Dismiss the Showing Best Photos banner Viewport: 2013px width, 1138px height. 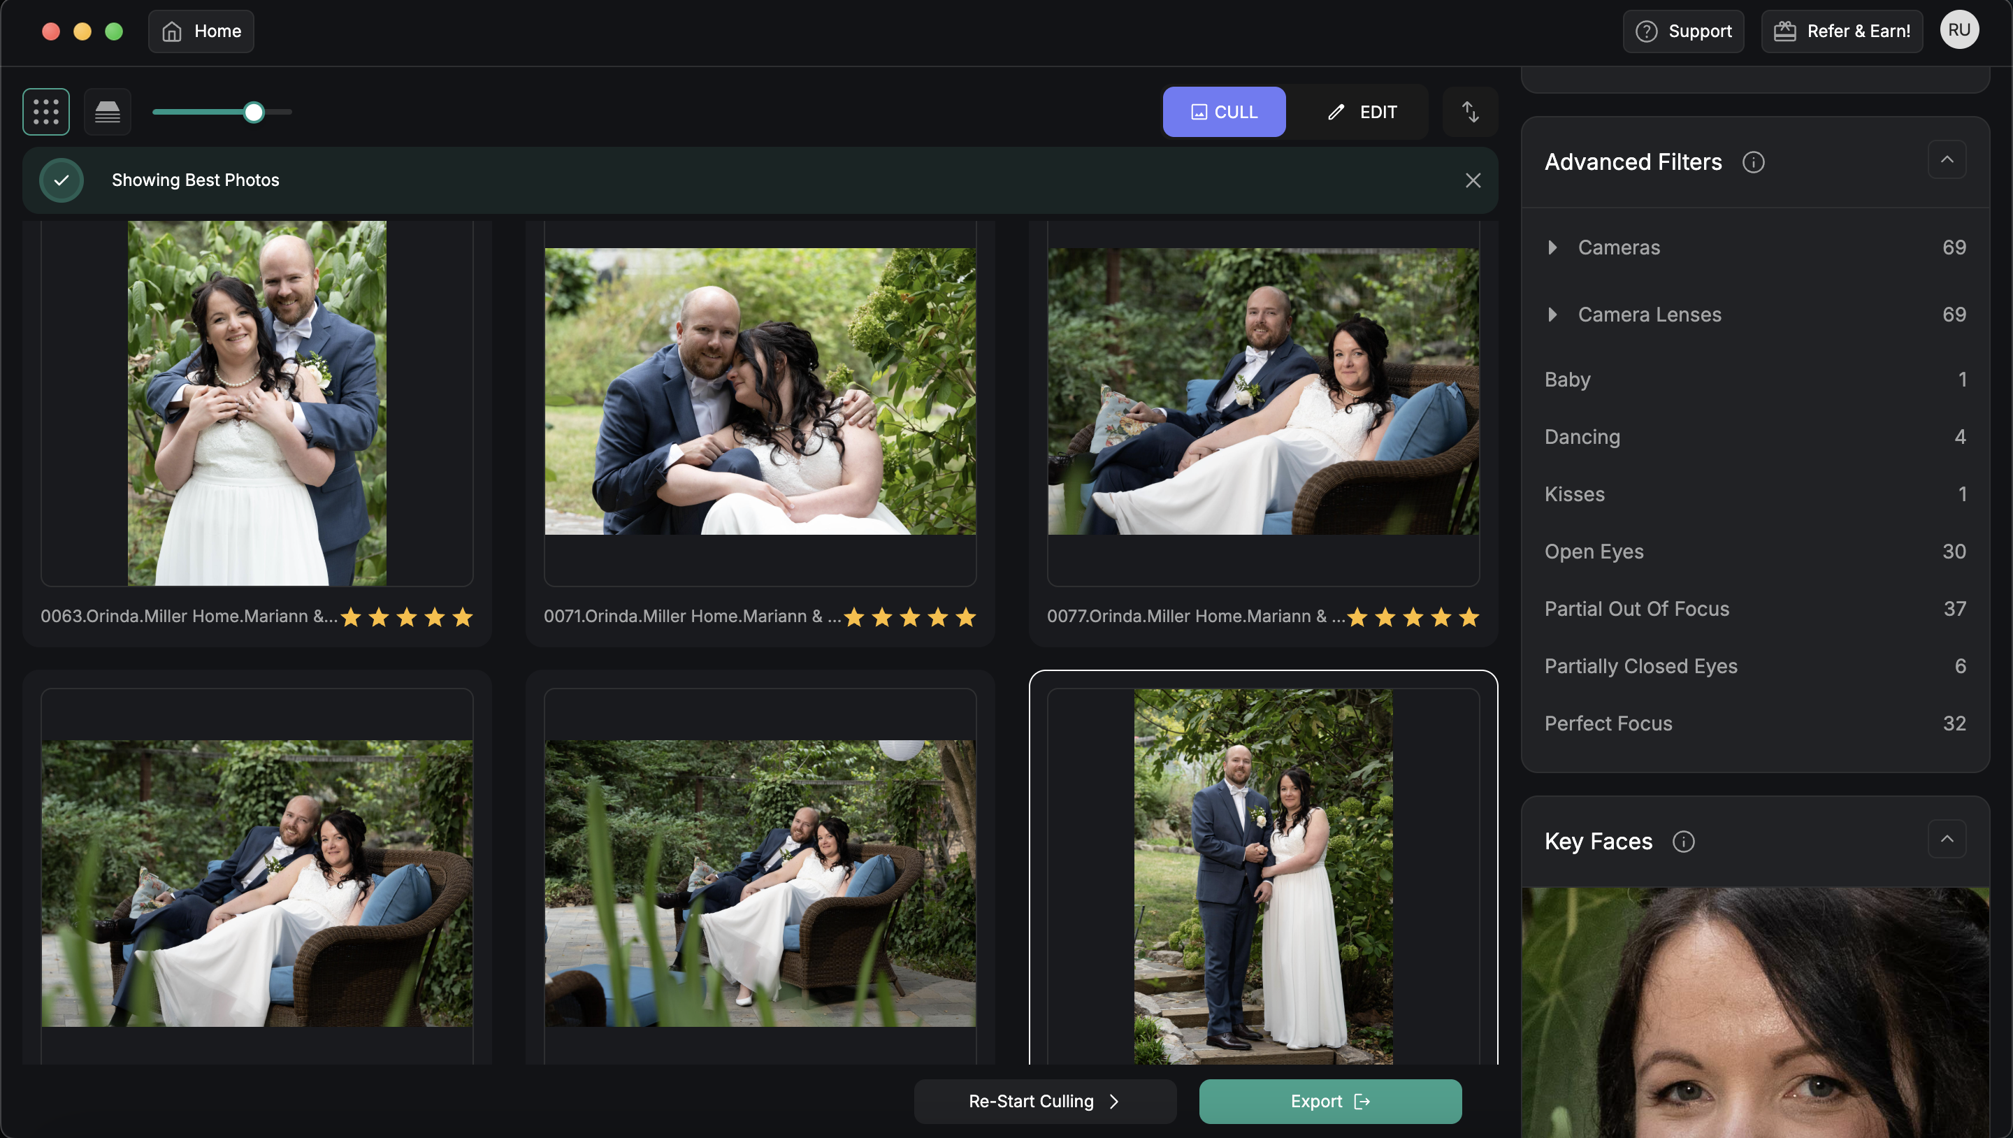[1472, 180]
